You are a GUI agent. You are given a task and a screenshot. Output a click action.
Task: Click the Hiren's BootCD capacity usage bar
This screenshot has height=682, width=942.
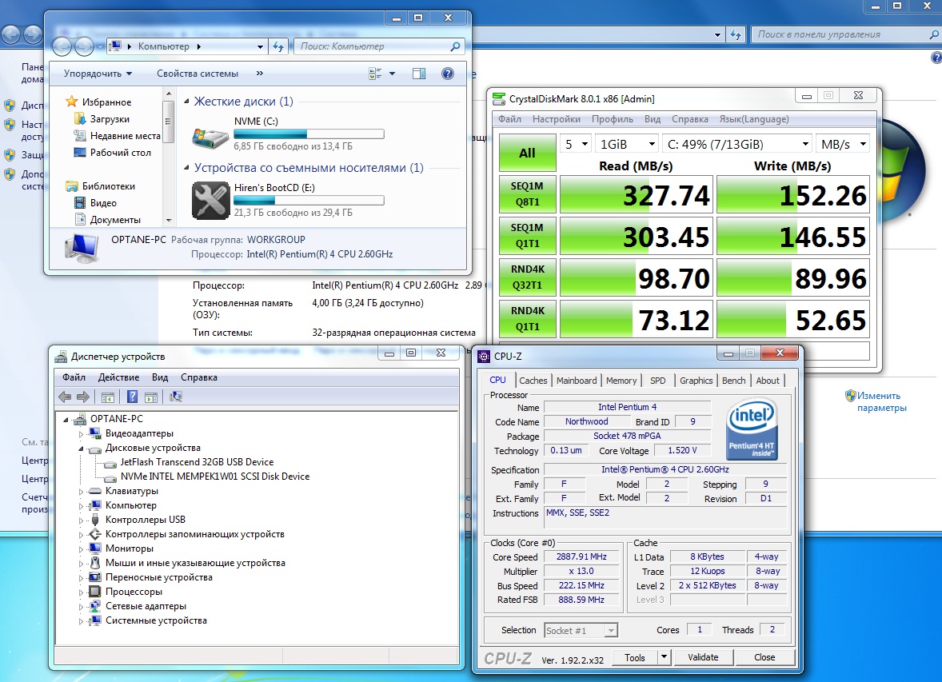coord(309,200)
